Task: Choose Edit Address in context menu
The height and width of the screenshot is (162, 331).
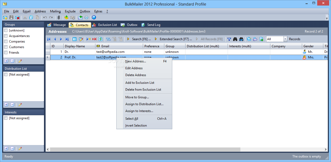Action: (x=144, y=68)
